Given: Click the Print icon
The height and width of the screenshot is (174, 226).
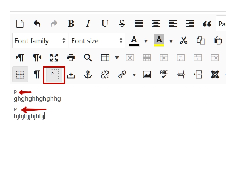Looking at the screenshot, I should pyautogui.click(x=71, y=58).
